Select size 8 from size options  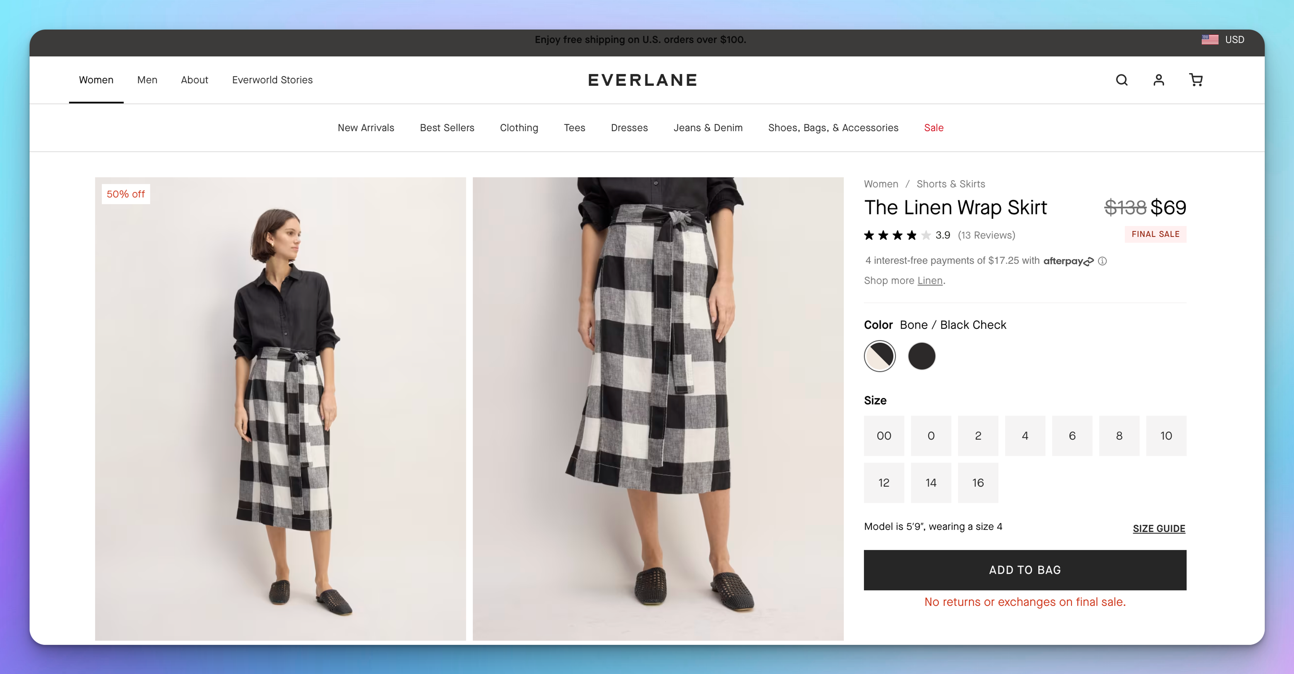(x=1118, y=435)
